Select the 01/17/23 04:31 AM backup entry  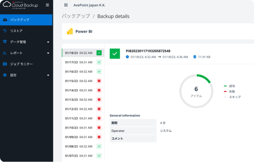point(83,62)
